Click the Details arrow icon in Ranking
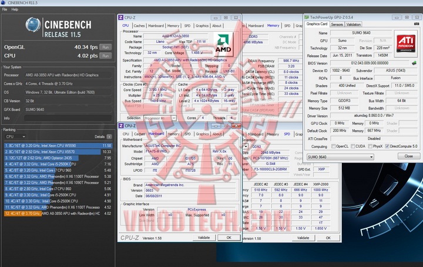The image size is (423, 267). tap(109, 137)
